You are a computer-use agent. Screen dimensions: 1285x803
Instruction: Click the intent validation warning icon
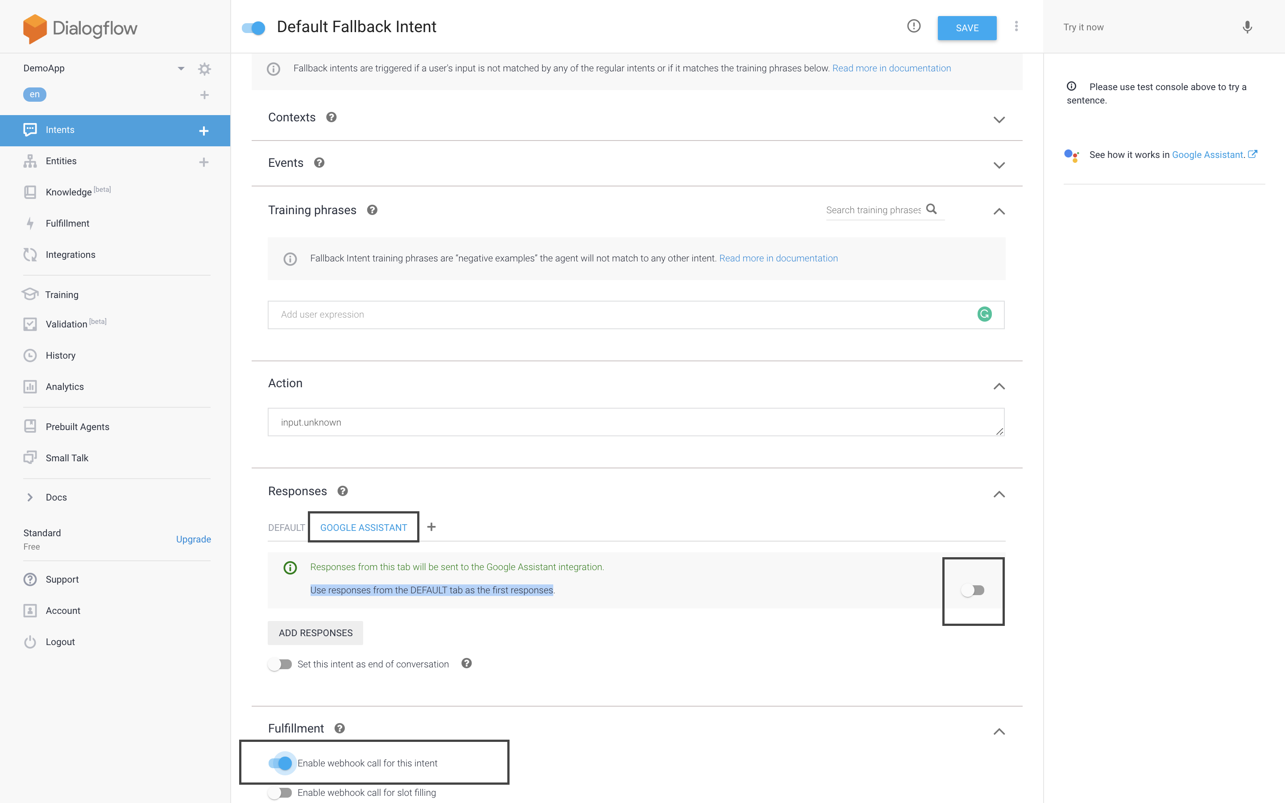pos(914,26)
